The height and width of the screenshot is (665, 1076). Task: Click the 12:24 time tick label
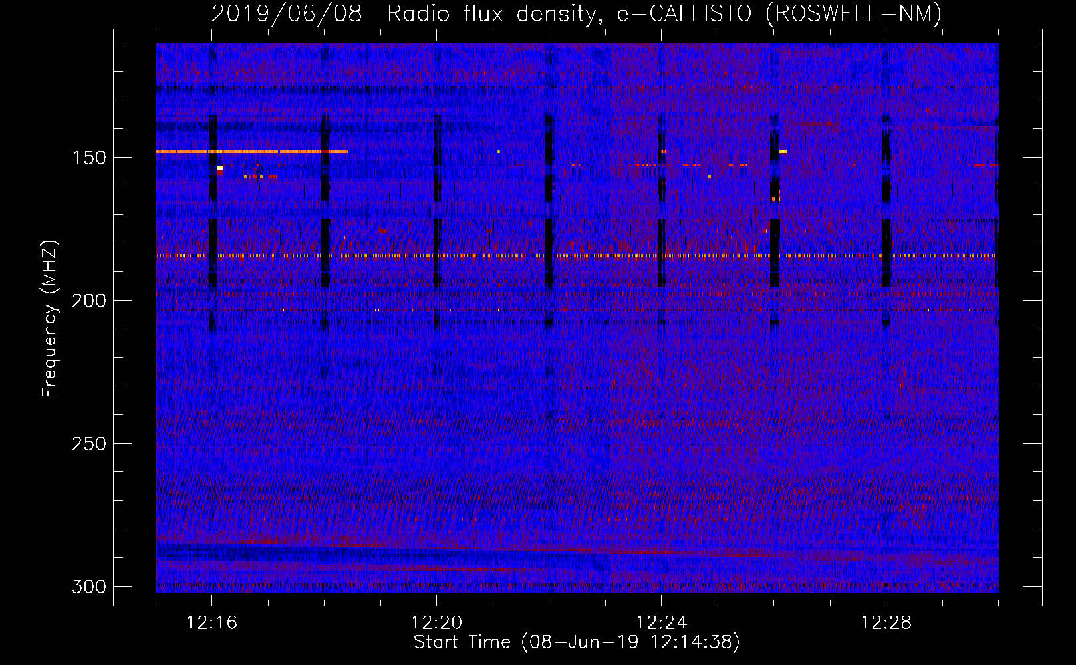click(662, 623)
